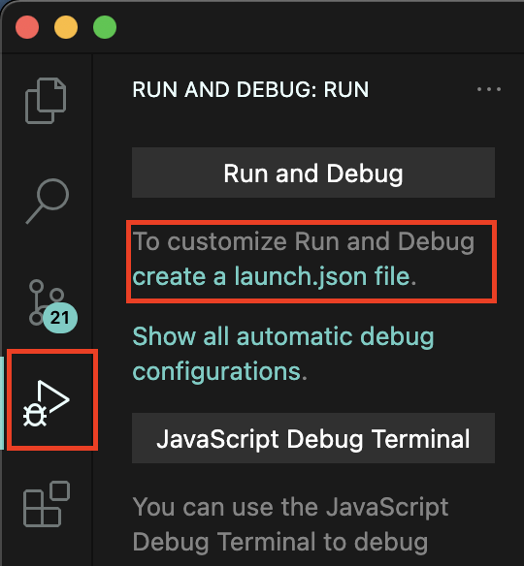Click the green fullscreen window button
This screenshot has width=524, height=566.
point(105,27)
